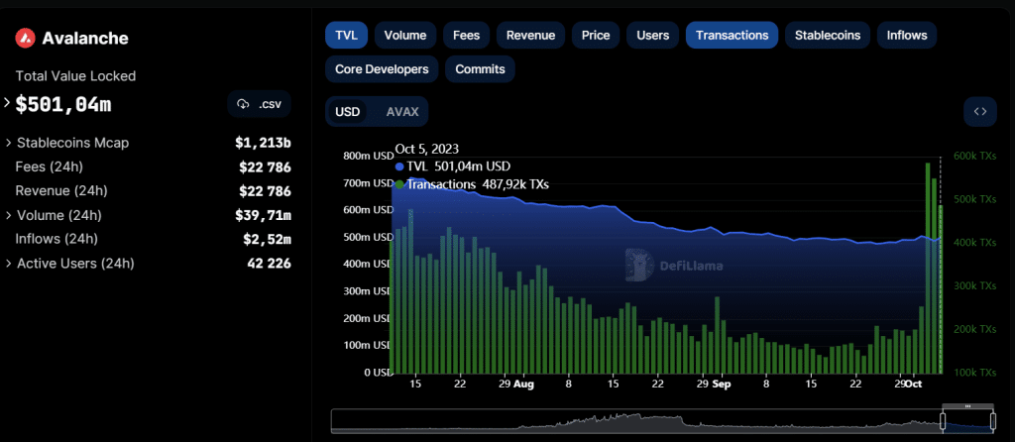
Task: Click the download cloud icon beside .csv
Action: tap(244, 104)
